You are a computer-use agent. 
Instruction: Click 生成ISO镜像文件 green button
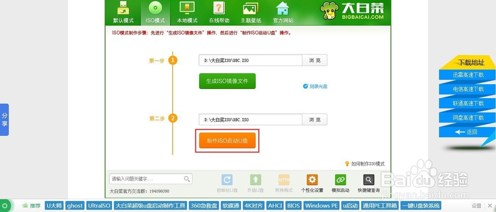227,81
